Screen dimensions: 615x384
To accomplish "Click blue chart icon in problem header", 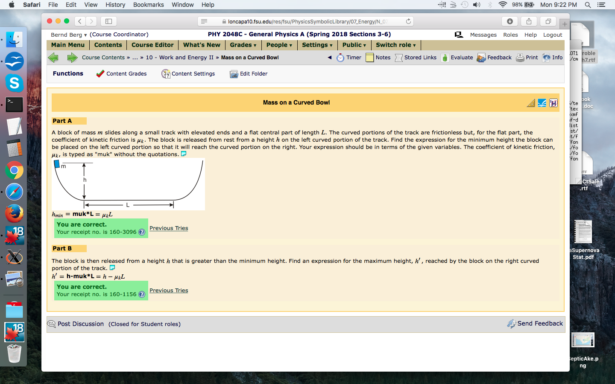I will [542, 103].
